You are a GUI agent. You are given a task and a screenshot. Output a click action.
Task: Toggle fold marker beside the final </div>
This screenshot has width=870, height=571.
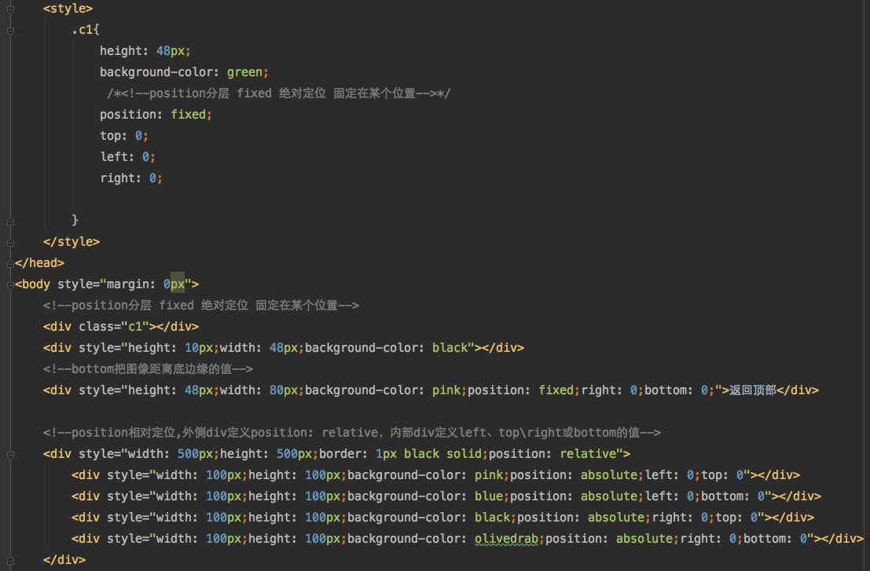pyautogui.click(x=10, y=561)
